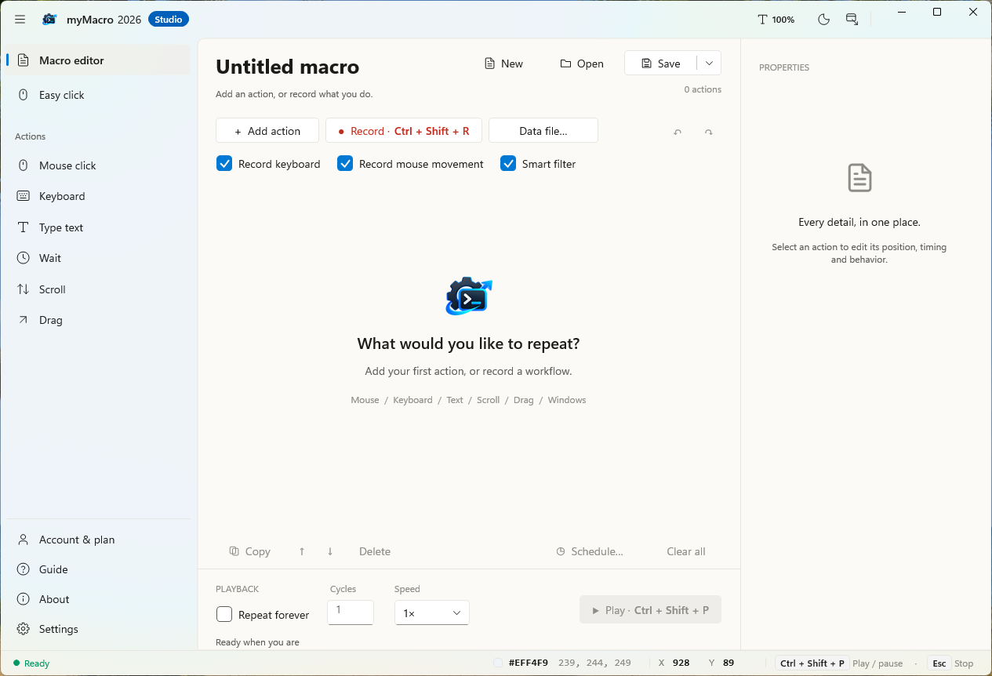Image resolution: width=992 pixels, height=676 pixels.
Task: Click the Data file... button
Action: [543, 131]
